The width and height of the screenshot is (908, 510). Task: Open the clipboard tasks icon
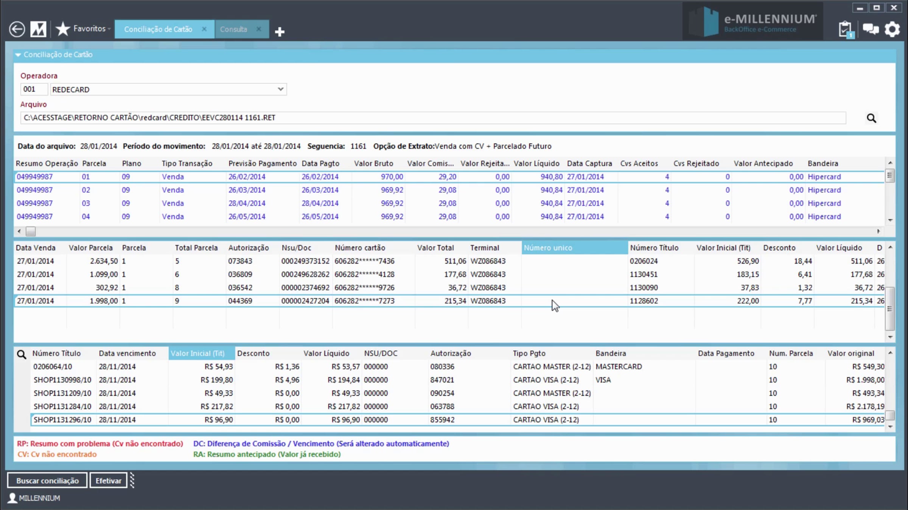(845, 29)
